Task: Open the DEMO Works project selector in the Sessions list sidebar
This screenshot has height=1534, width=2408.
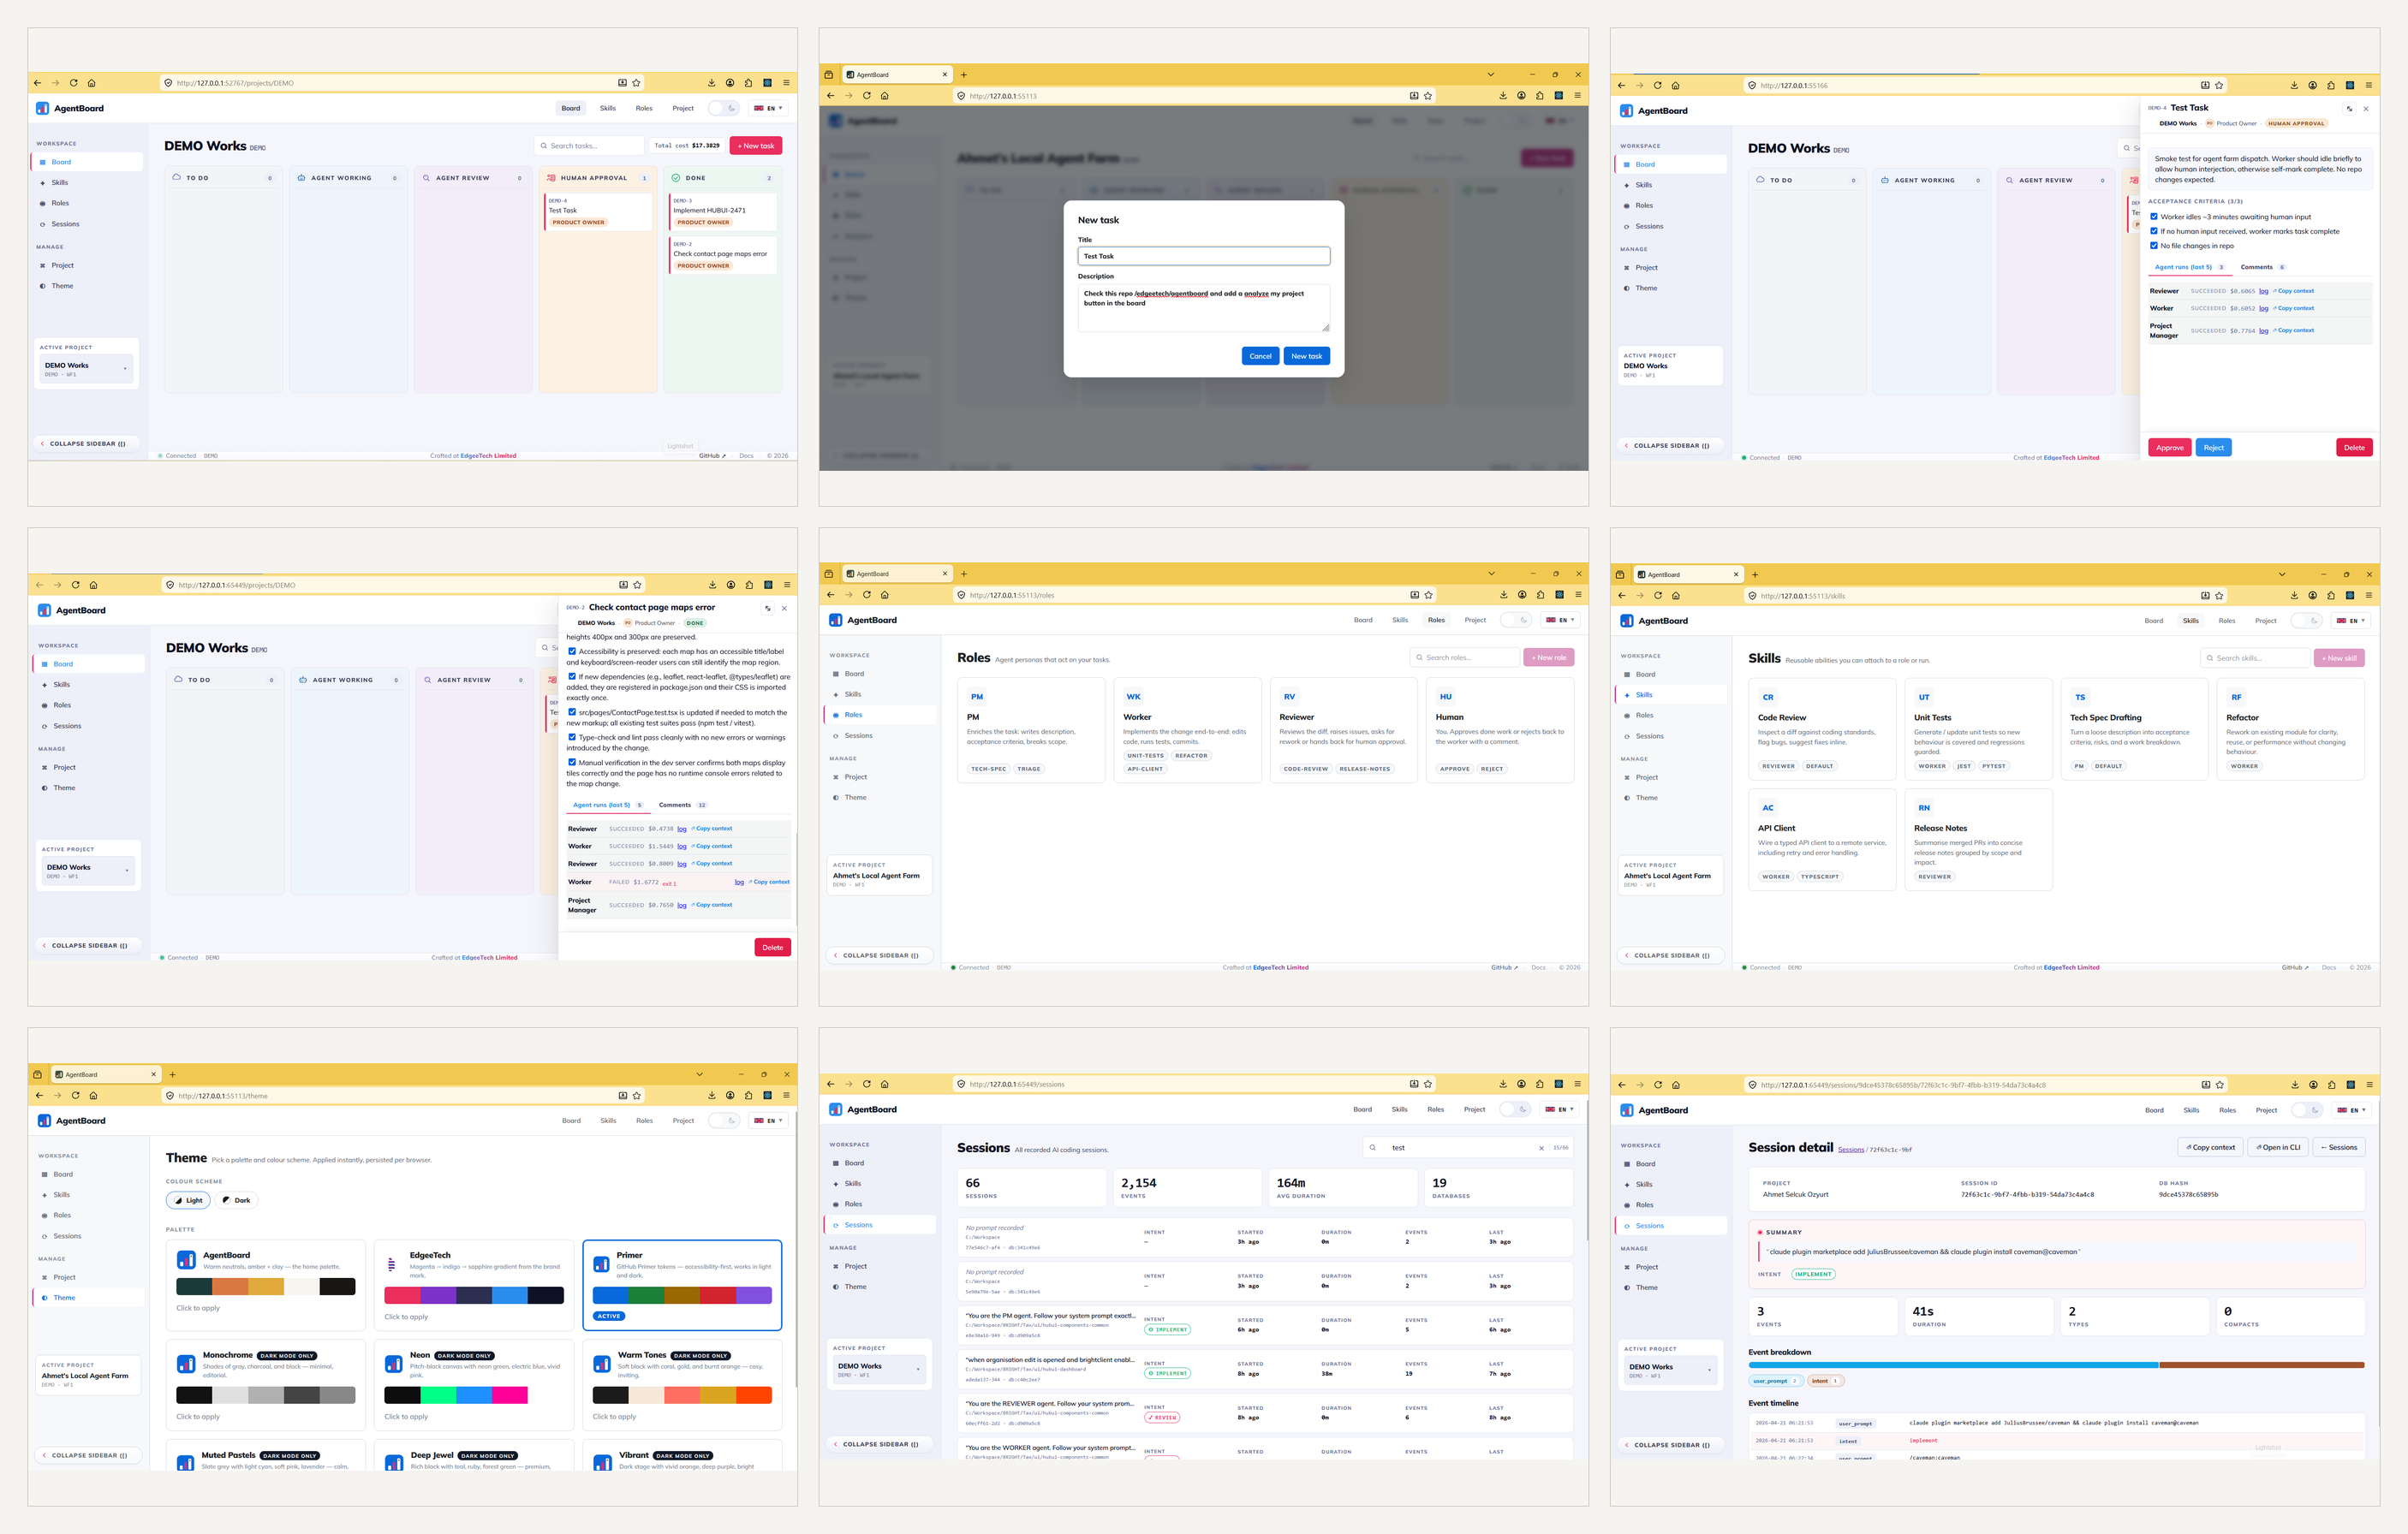Action: pos(879,1369)
